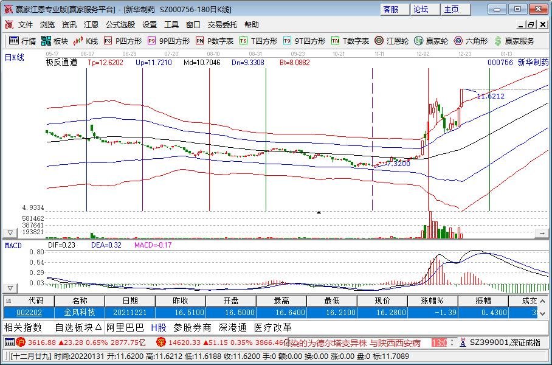Collapse the MACD indicator panel triangle
This screenshot has width=552, height=365.
[x=10, y=288]
